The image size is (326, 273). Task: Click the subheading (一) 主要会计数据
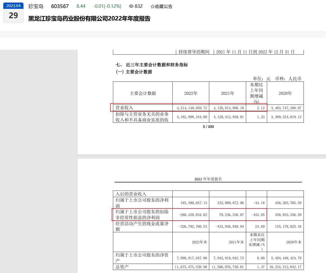[134, 72]
